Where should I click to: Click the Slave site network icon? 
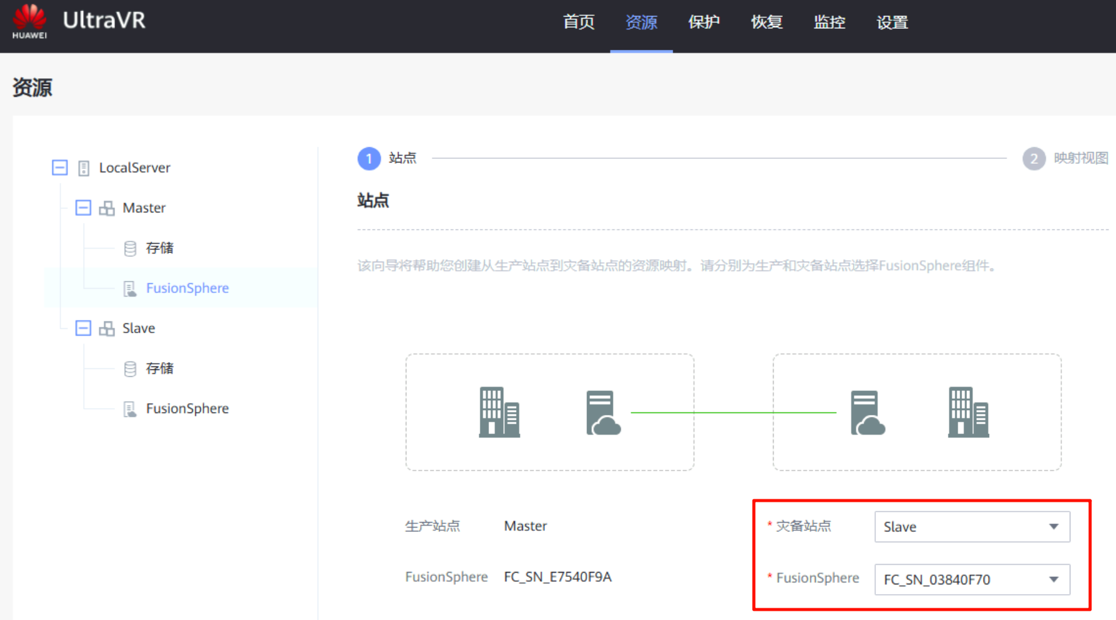coord(107,329)
